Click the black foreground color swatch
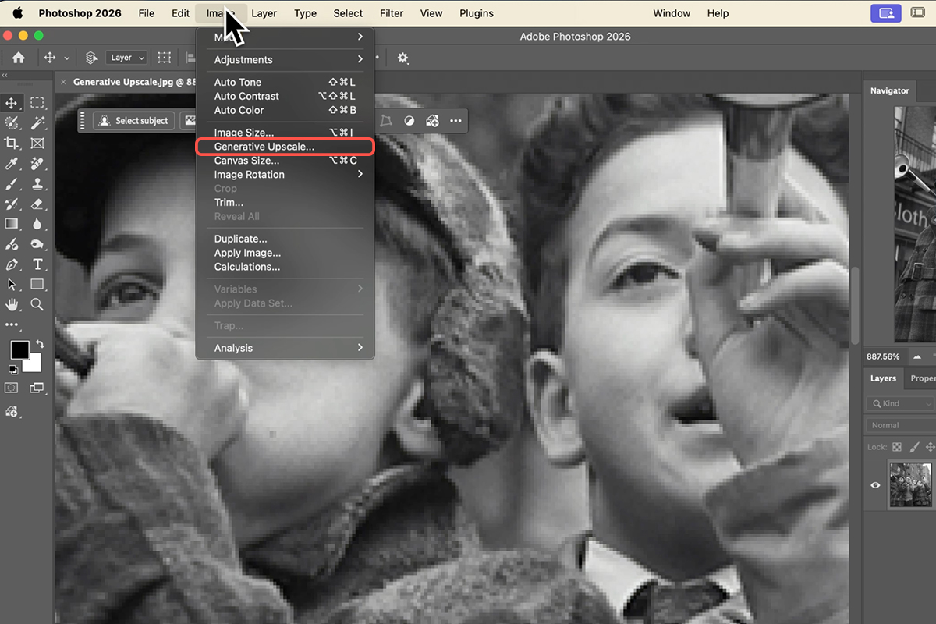 coord(19,349)
